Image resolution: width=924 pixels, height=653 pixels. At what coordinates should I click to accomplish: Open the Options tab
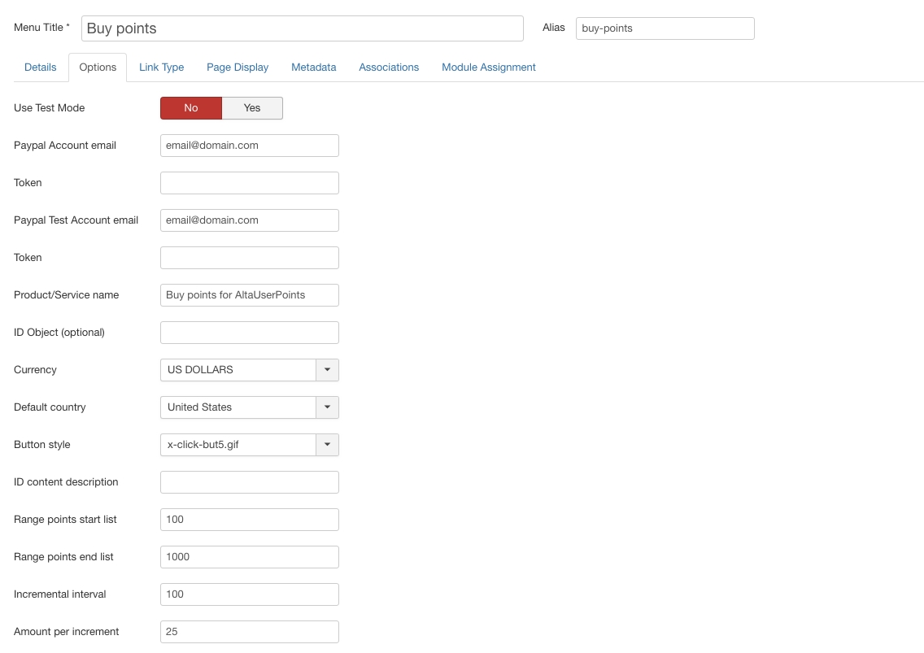(x=97, y=67)
